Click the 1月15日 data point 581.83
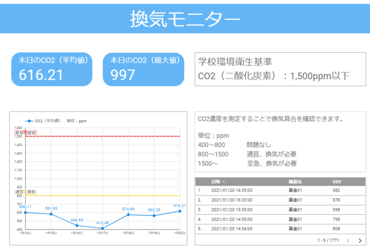Image resolution: width=370 pixels, height=249 pixels. click(x=51, y=214)
